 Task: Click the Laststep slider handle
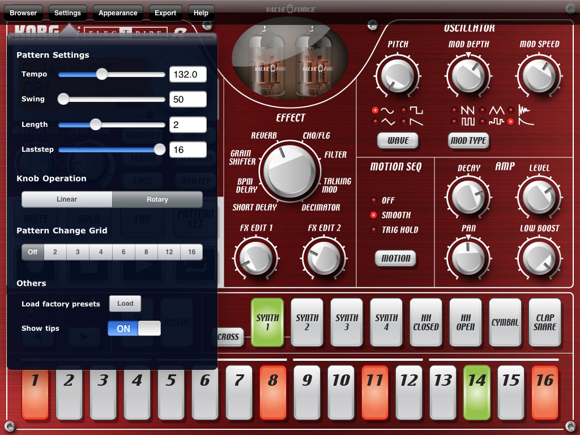(x=159, y=150)
